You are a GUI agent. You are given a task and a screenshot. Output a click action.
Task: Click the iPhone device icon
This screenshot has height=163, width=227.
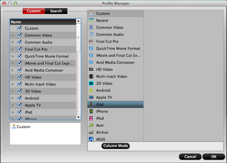91,111
